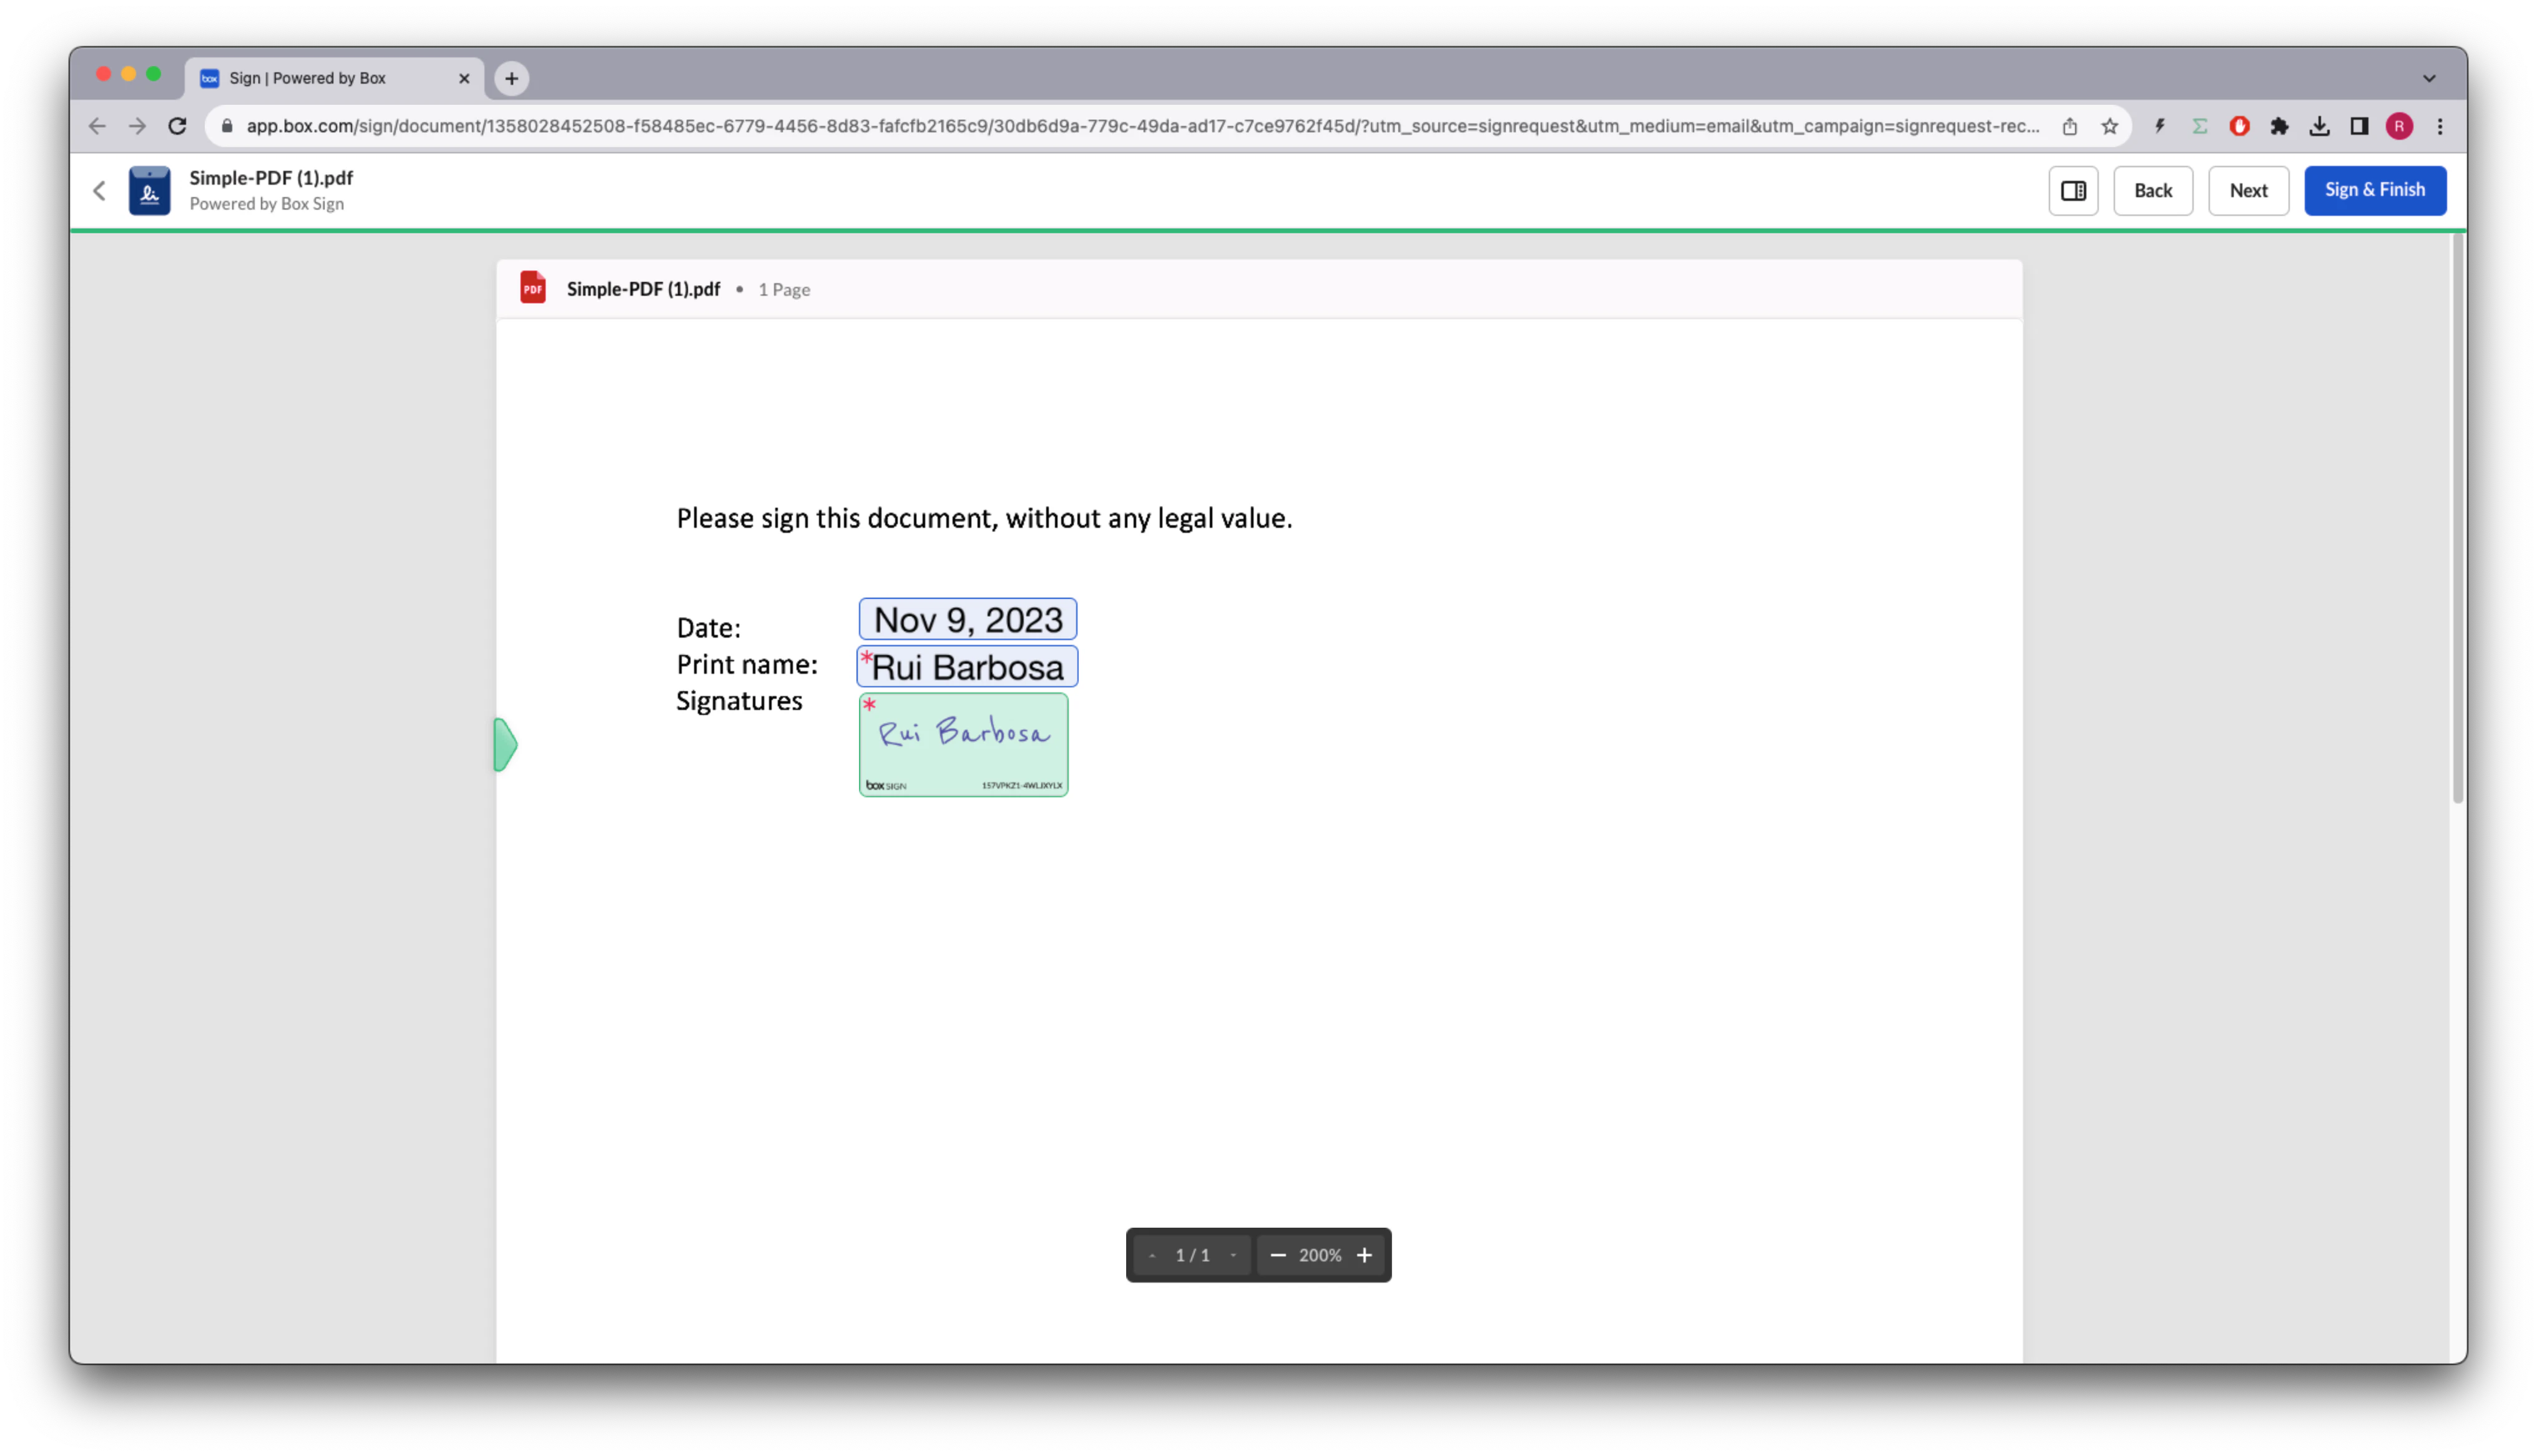Bookmark this page with the star icon
2537x1456 pixels.
(x=2110, y=126)
